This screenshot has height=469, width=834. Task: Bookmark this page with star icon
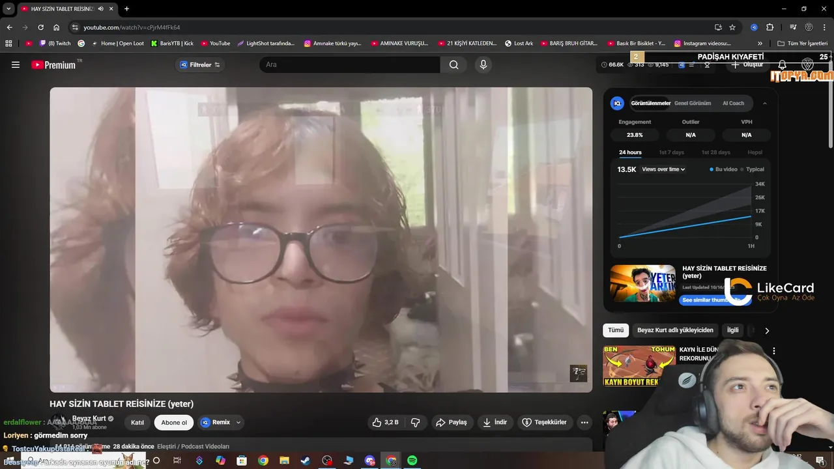tap(732, 27)
